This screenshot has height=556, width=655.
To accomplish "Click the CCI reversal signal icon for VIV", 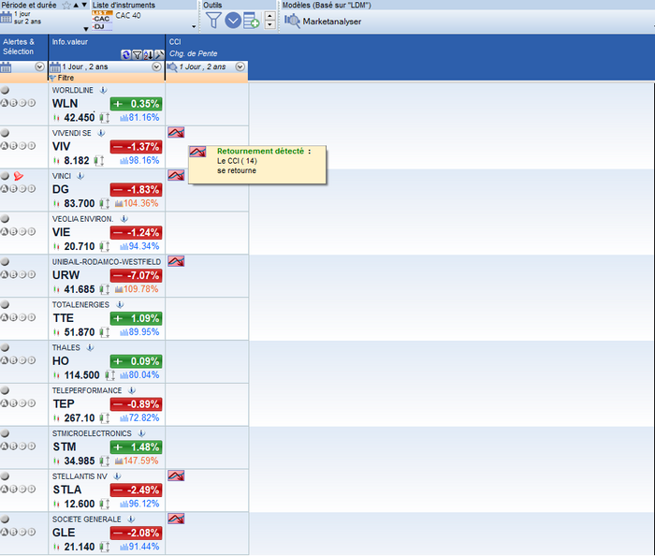I will (176, 133).
